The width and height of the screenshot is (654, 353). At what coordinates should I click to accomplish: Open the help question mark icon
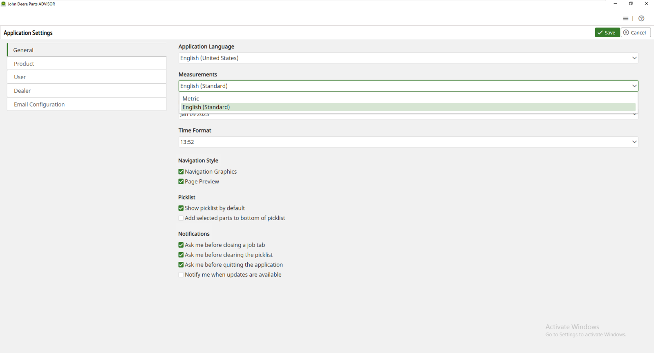641,18
